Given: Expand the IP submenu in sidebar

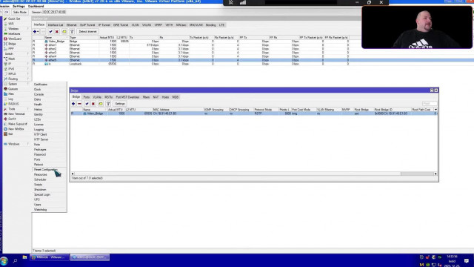Looking at the screenshot, I should click(28, 64).
